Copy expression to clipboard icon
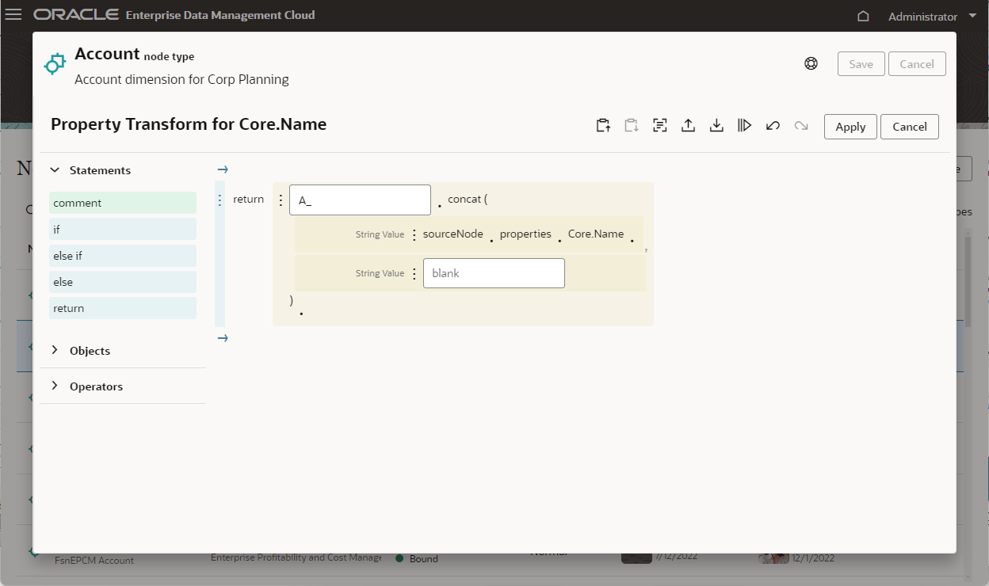The image size is (989, 586). (603, 125)
